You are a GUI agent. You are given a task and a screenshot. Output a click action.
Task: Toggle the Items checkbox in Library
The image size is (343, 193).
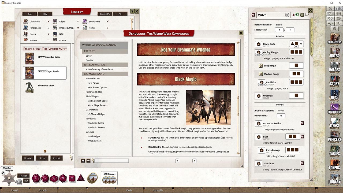[x=107, y=28]
